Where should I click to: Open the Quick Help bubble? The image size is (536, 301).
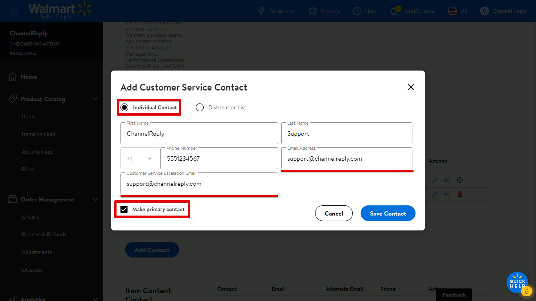pos(517,282)
